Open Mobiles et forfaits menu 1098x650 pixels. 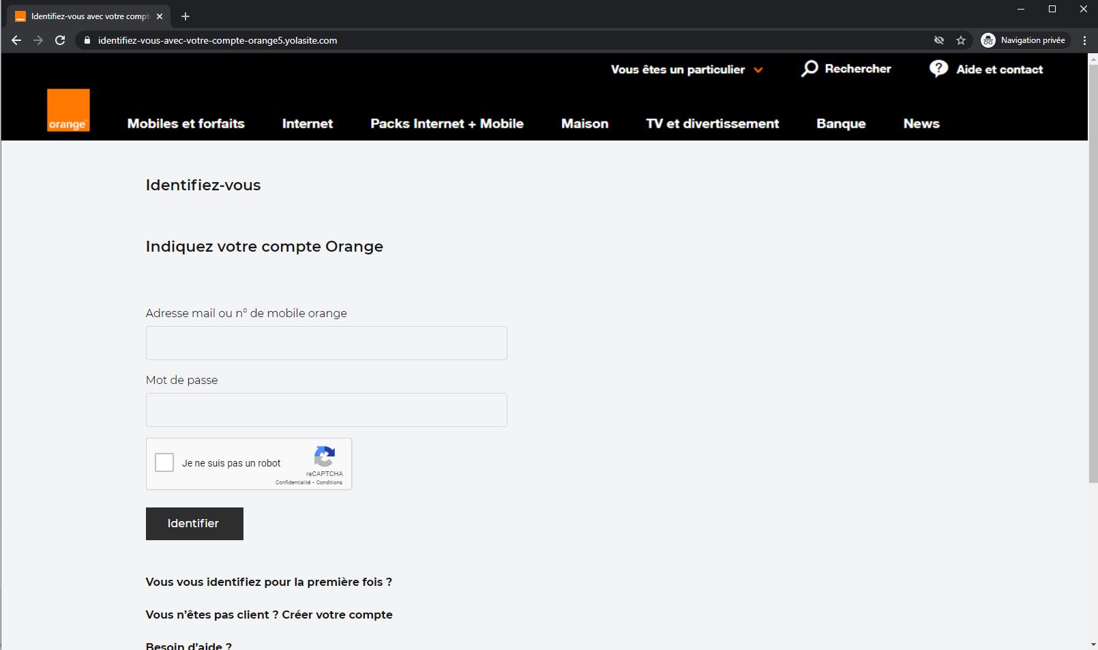tap(186, 123)
